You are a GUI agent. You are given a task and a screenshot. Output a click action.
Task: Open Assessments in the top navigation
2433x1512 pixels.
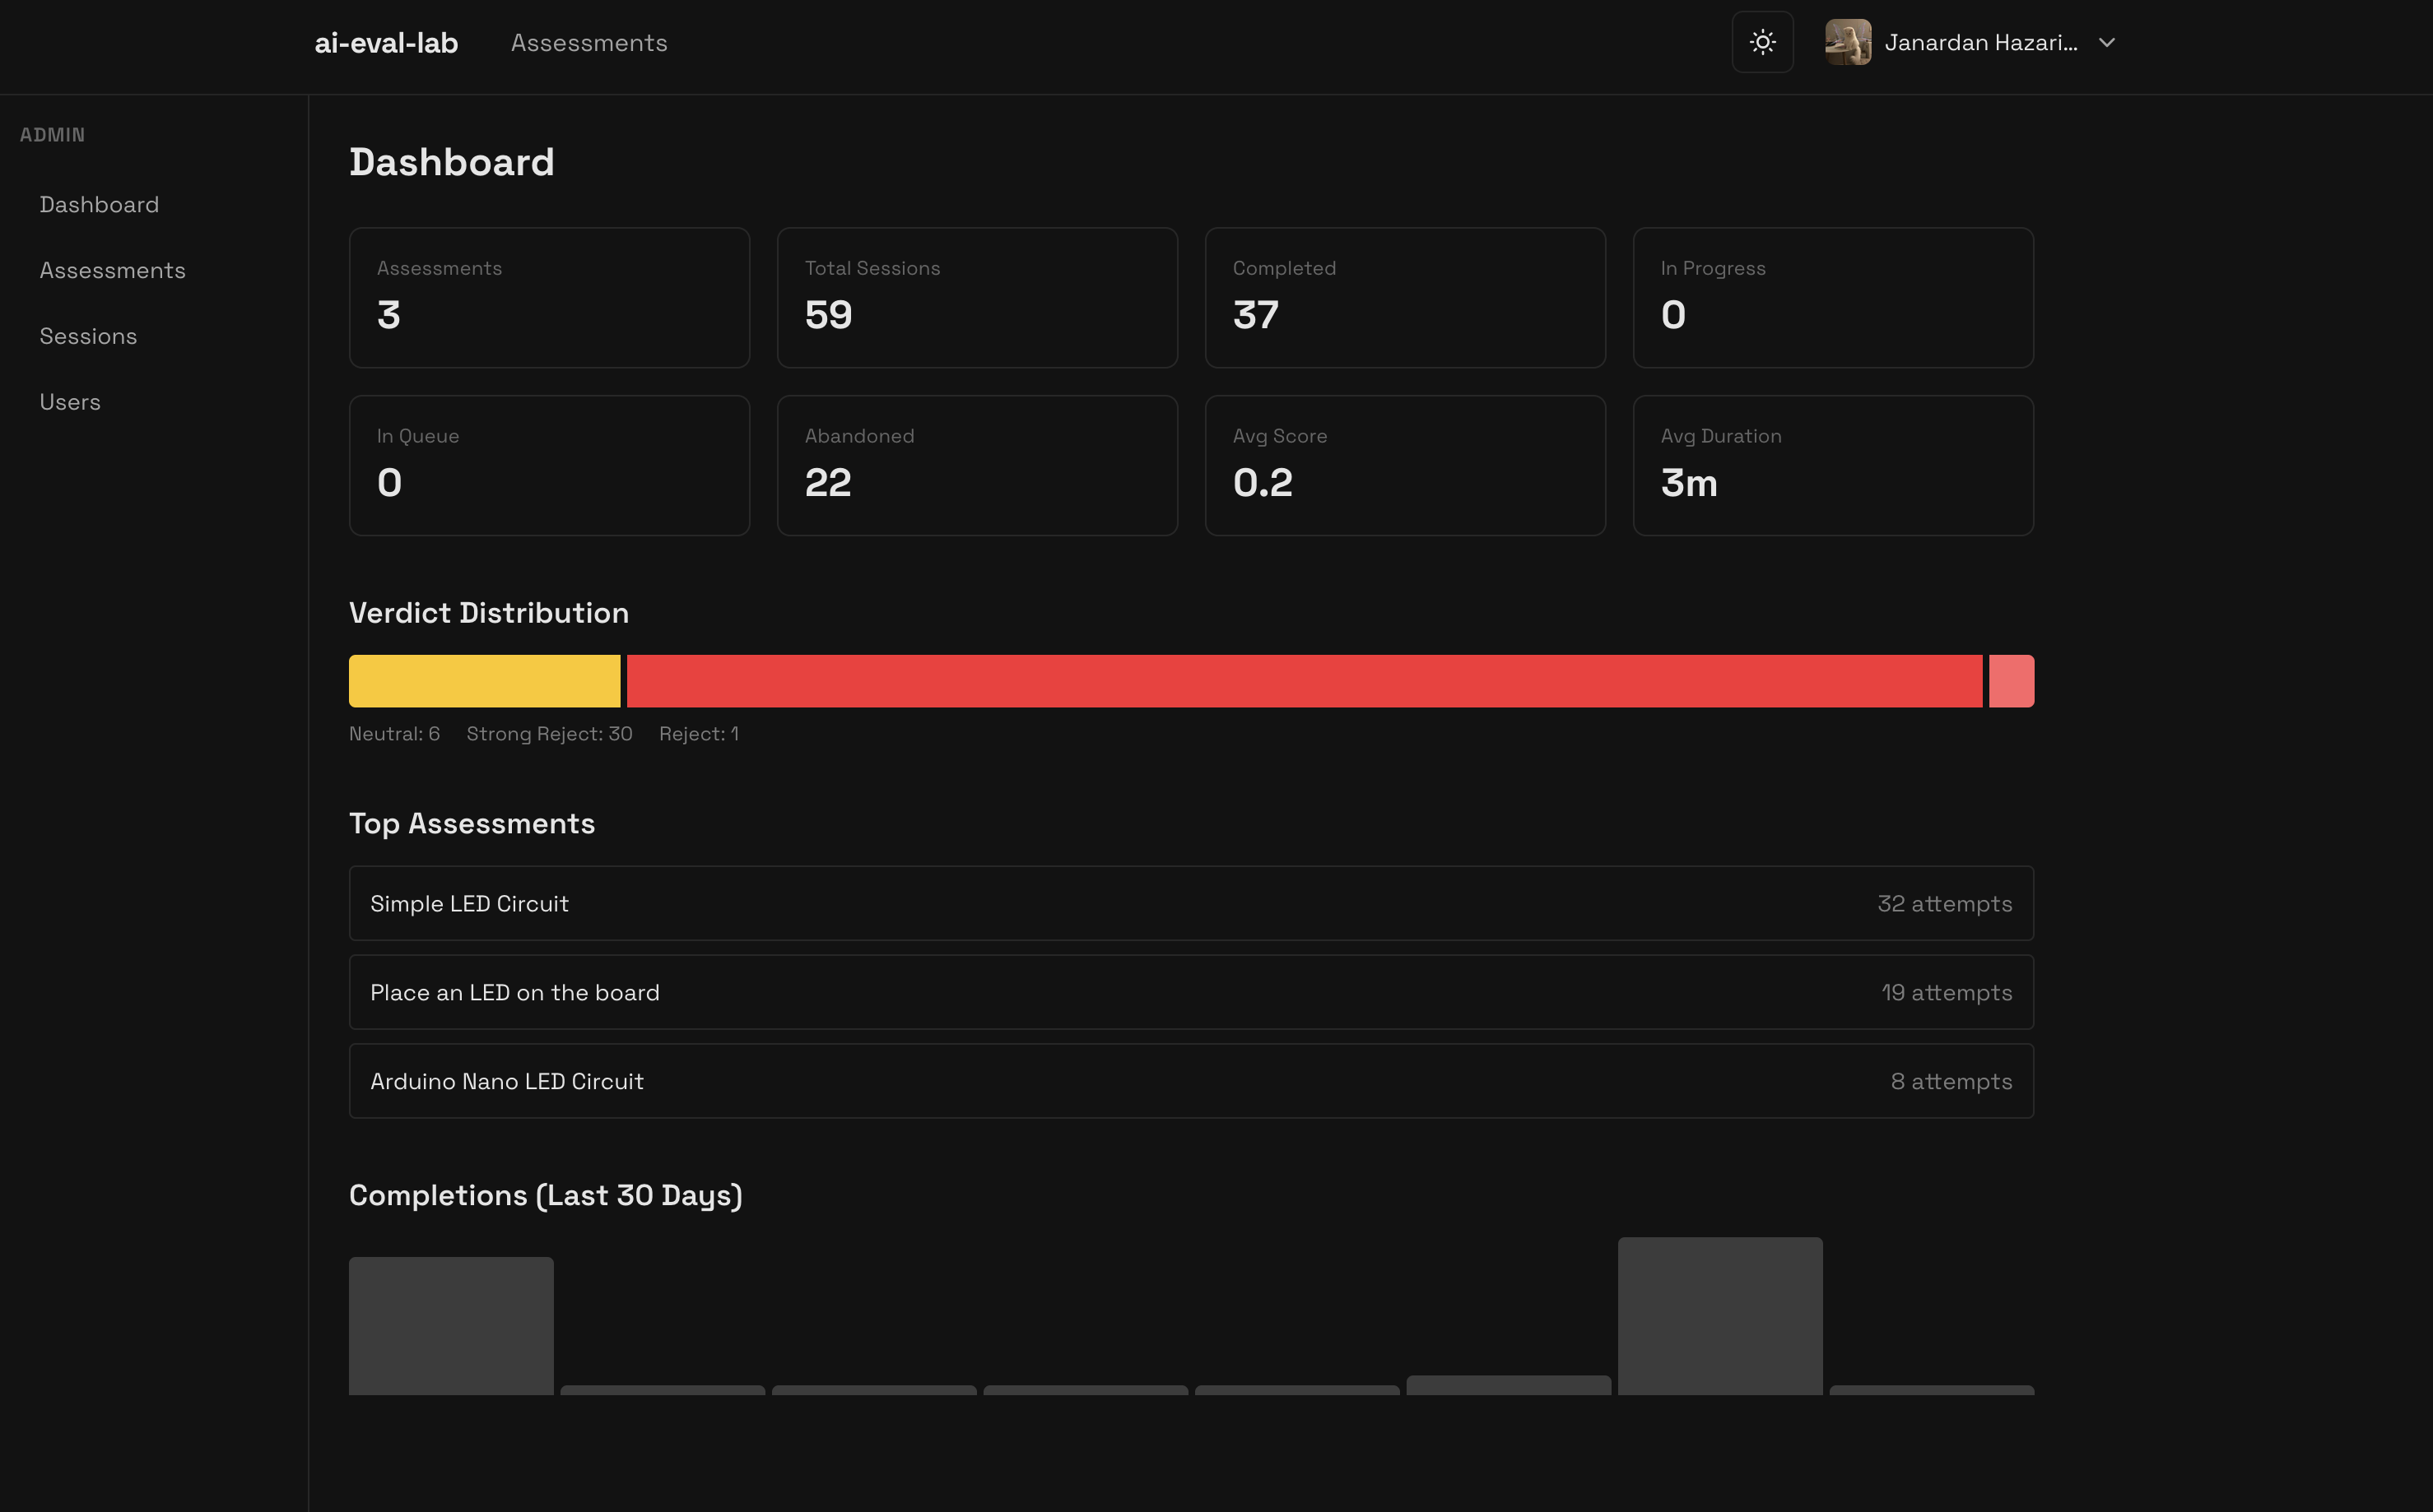point(588,43)
